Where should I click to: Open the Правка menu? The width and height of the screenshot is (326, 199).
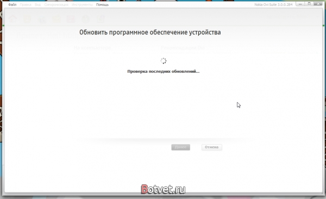tap(26, 4)
